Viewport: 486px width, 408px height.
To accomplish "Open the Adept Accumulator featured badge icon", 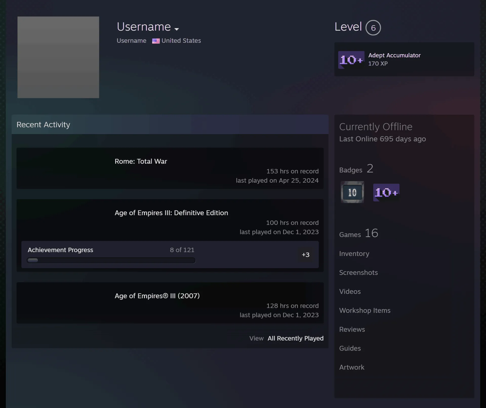I will [351, 60].
